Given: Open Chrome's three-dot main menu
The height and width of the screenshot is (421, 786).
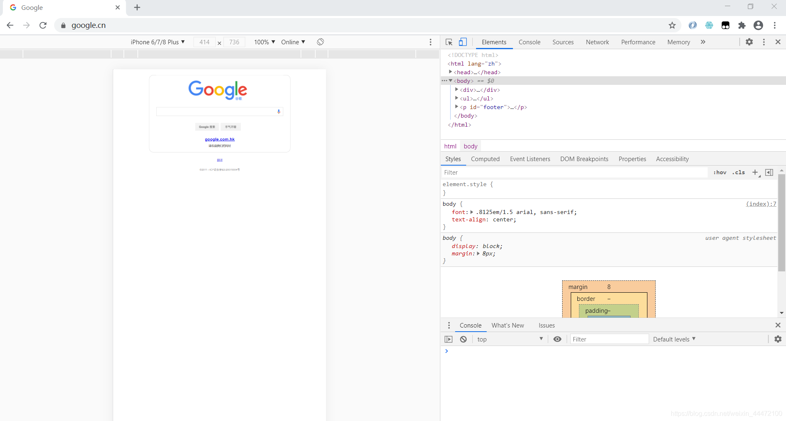Looking at the screenshot, I should (775, 25).
